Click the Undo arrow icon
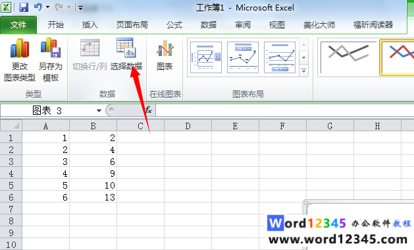 pos(38,7)
